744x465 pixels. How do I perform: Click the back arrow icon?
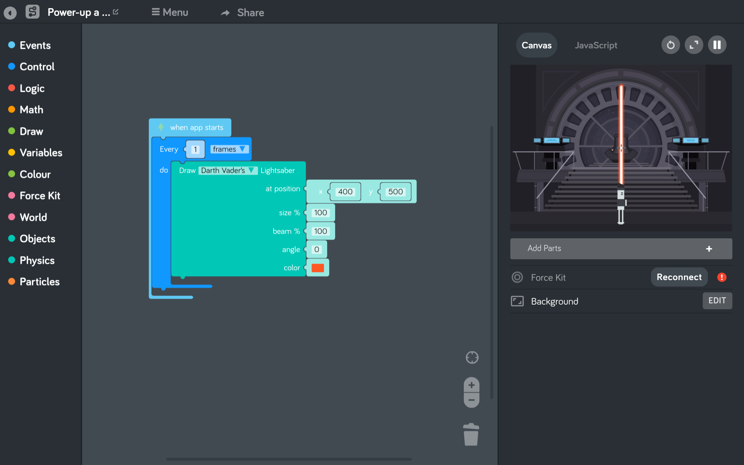[10, 13]
